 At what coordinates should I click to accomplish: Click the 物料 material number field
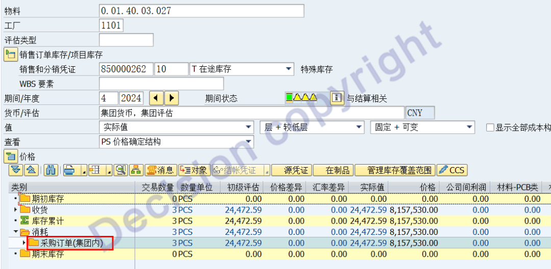pyautogui.click(x=201, y=11)
